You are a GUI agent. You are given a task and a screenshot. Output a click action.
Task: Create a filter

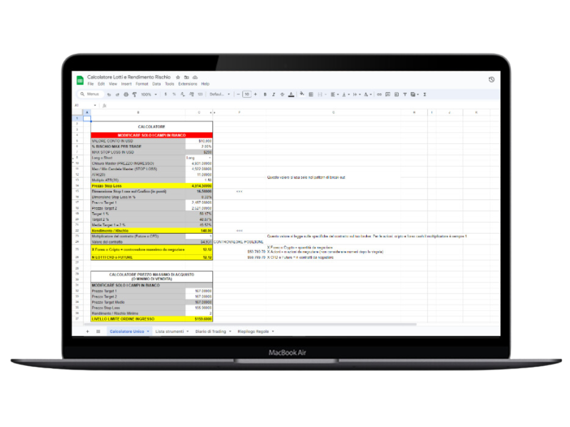click(x=405, y=95)
